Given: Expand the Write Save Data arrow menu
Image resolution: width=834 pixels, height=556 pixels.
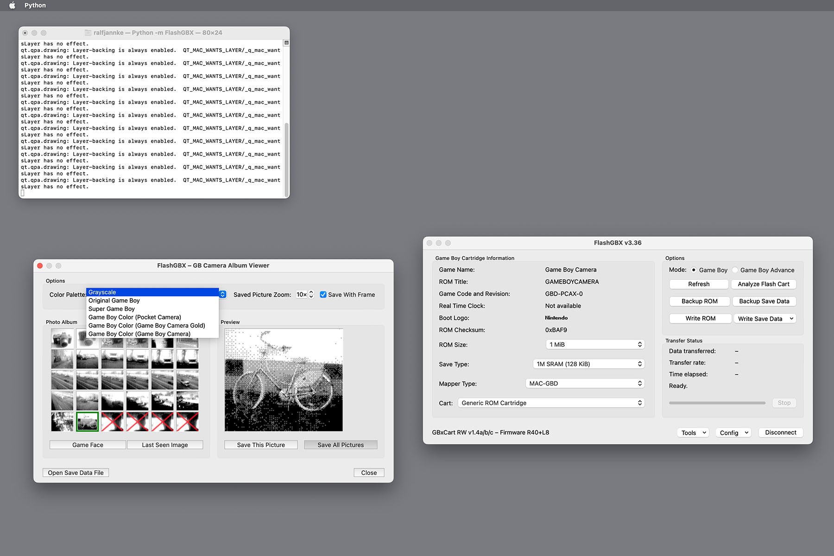Looking at the screenshot, I should [791, 319].
